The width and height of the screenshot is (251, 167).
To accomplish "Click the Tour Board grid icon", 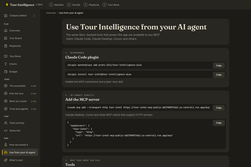I will (x=6, y=38).
